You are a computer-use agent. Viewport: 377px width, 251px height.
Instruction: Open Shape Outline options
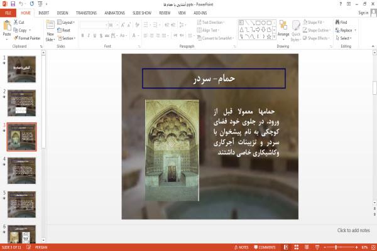click(317, 30)
